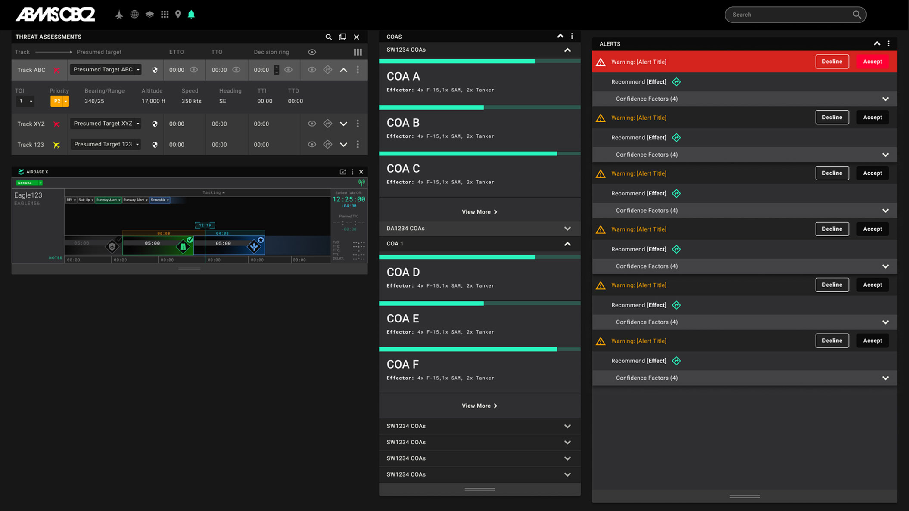
Task: Decline the red warning alert
Action: 832,62
